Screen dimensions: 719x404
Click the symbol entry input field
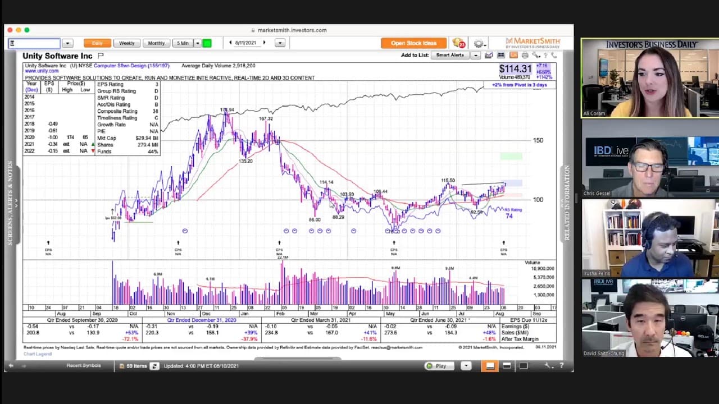pyautogui.click(x=34, y=43)
